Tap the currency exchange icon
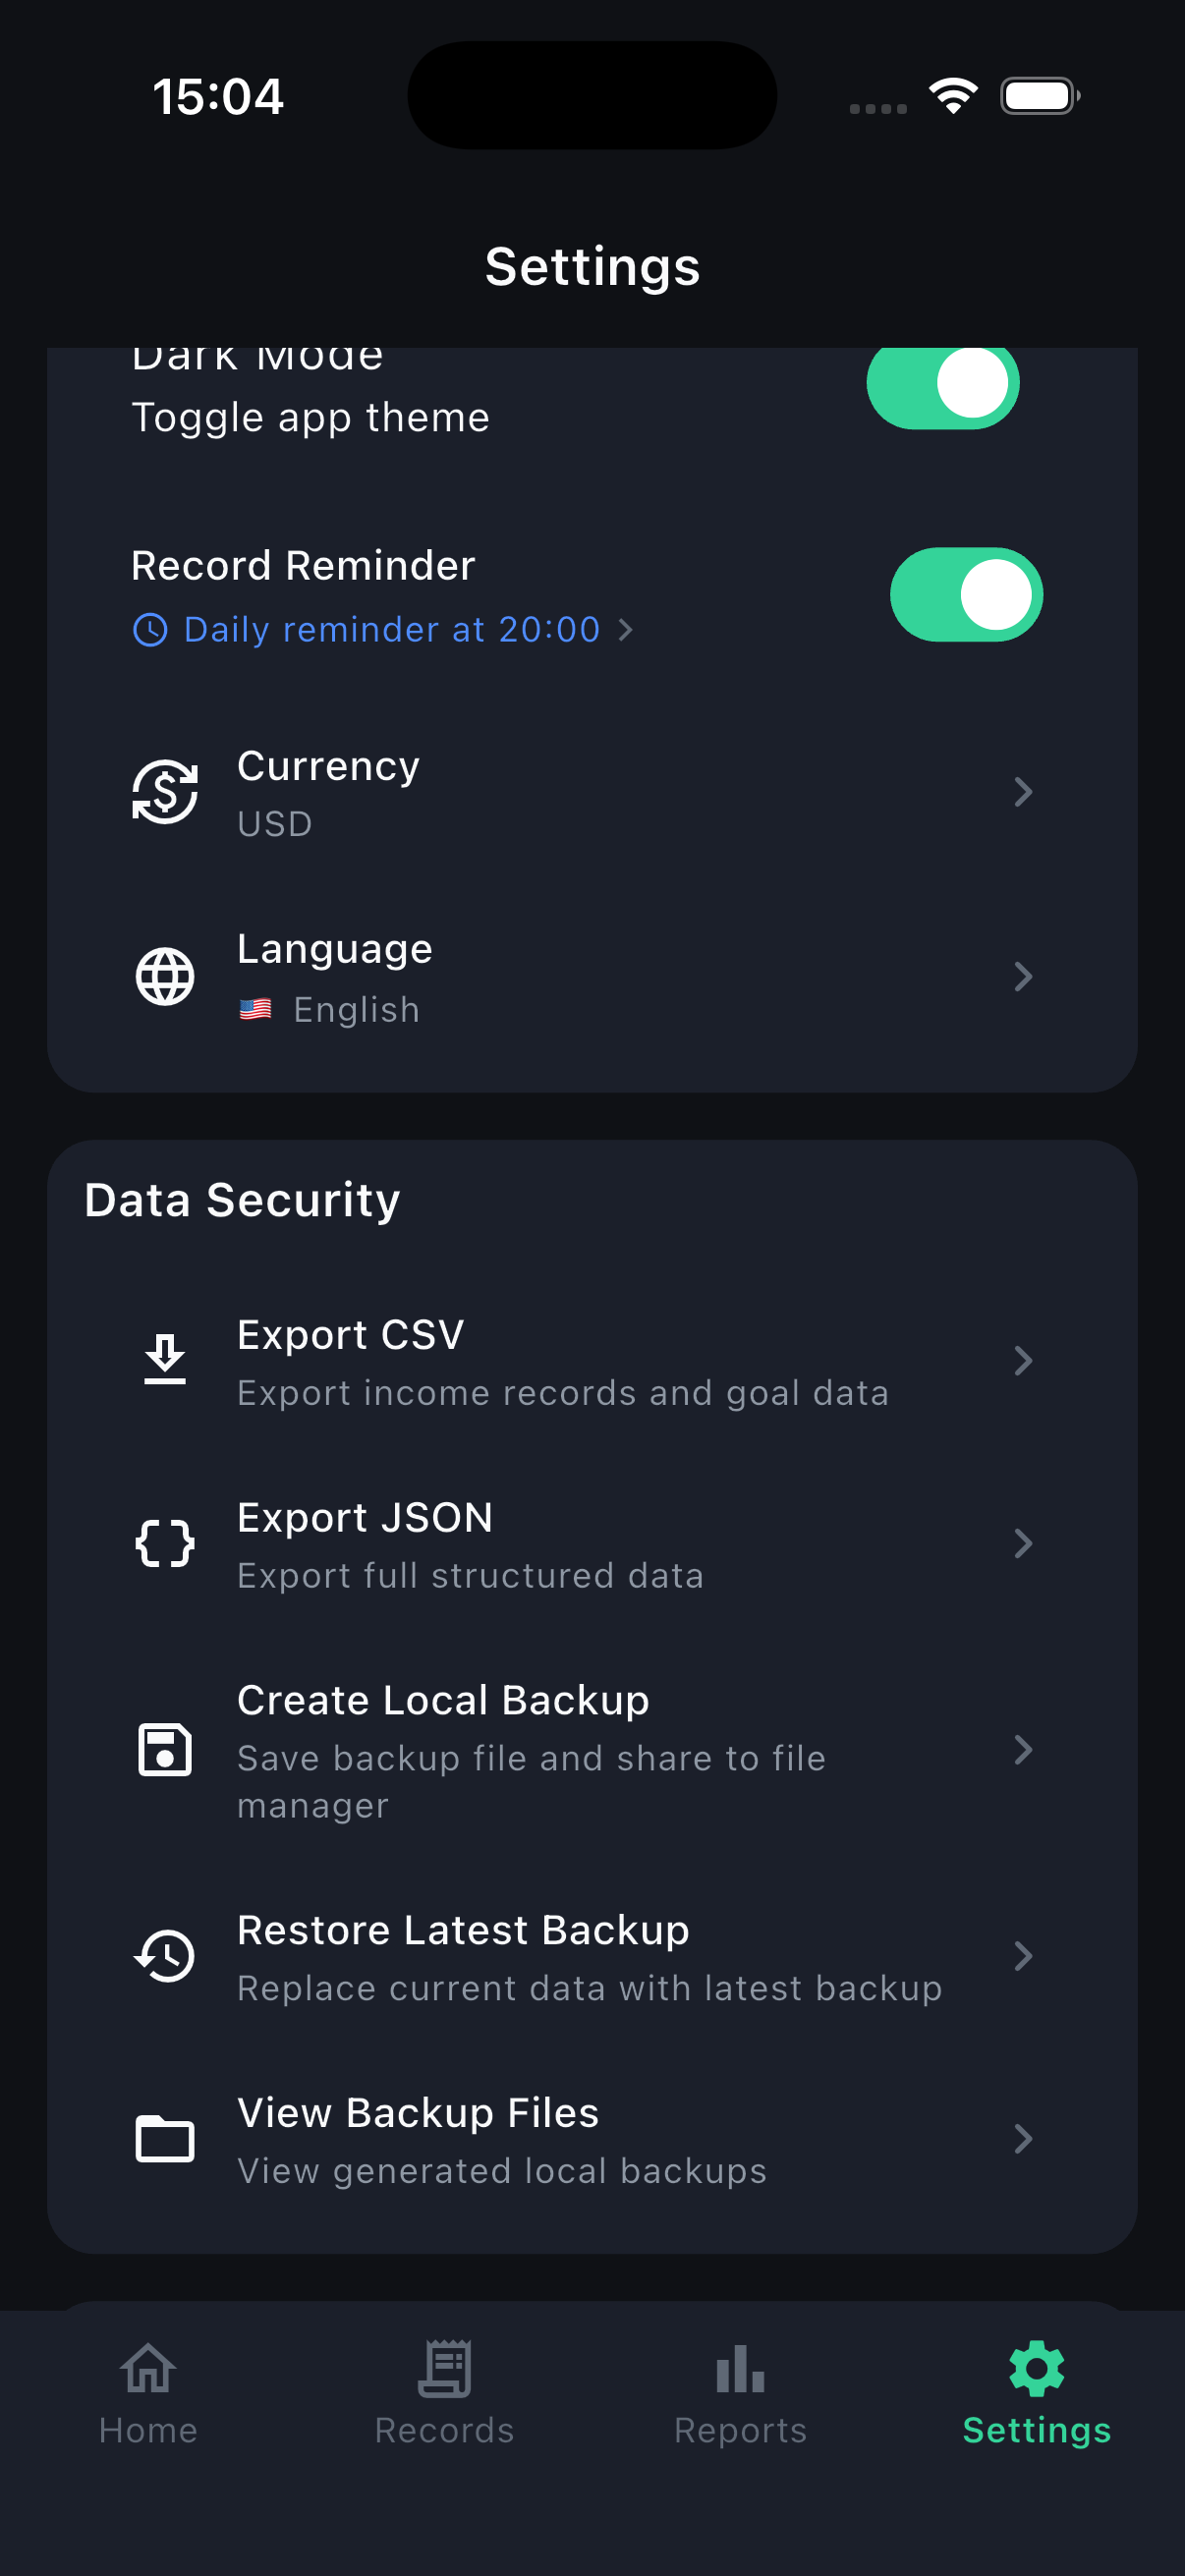The width and height of the screenshot is (1185, 2576). coord(165,792)
